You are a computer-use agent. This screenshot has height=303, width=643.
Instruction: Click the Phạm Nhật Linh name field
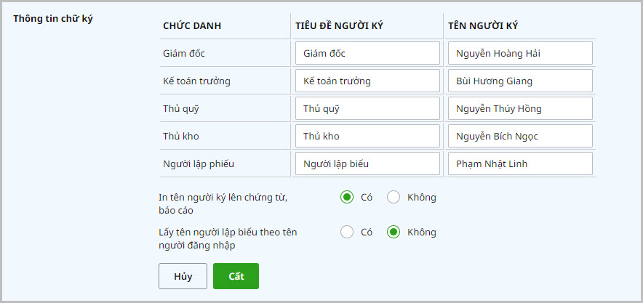coord(520,163)
